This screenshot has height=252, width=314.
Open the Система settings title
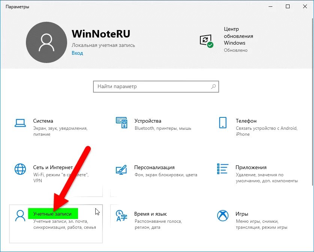click(43, 121)
